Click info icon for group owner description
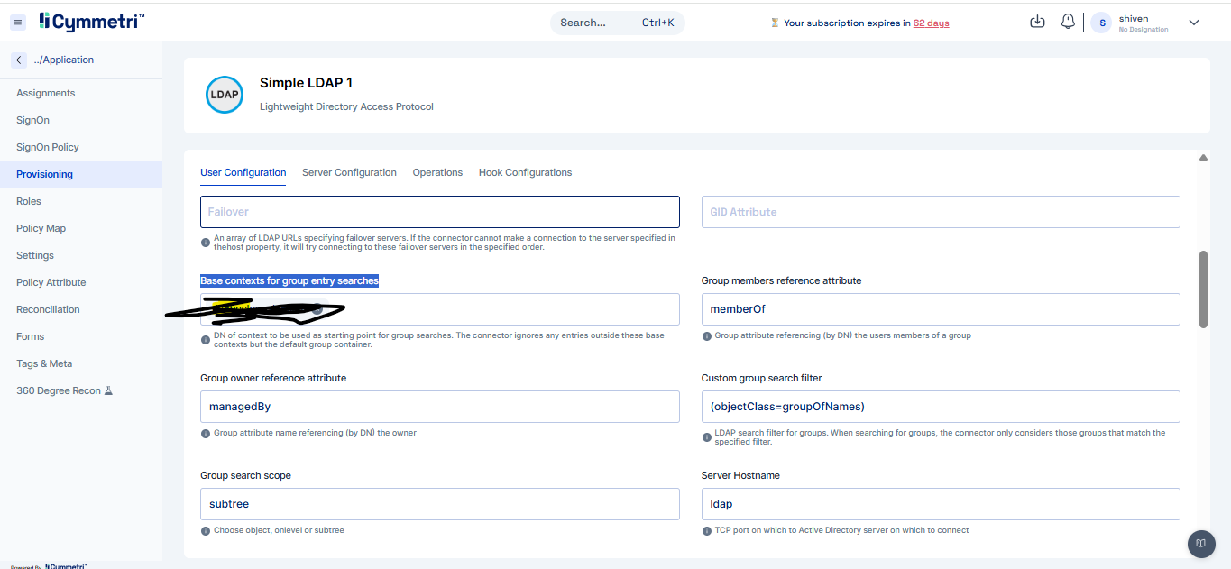1231x569 pixels. tap(206, 434)
